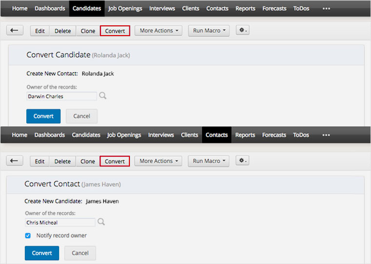
Task: Click lookup magnifier beside Darwin Charles owner
Action: (103, 96)
